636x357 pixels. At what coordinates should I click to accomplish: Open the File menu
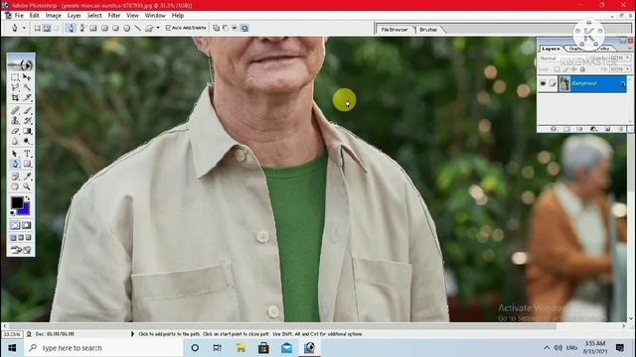click(x=19, y=16)
